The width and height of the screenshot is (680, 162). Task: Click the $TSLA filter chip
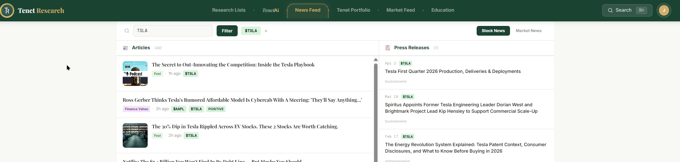pyautogui.click(x=251, y=31)
